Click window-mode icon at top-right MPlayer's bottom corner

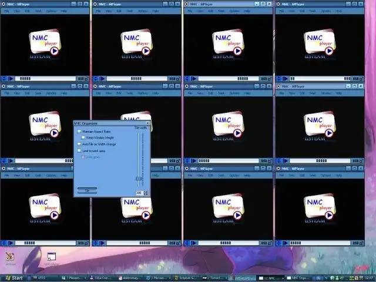point(361,79)
